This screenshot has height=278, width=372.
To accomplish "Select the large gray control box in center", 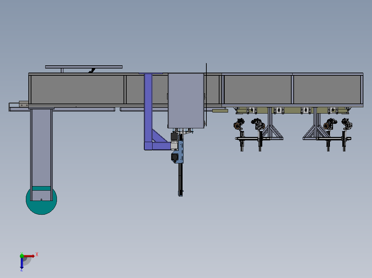I will (x=186, y=100).
